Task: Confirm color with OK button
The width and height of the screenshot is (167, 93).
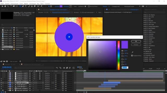Action: (136, 41)
